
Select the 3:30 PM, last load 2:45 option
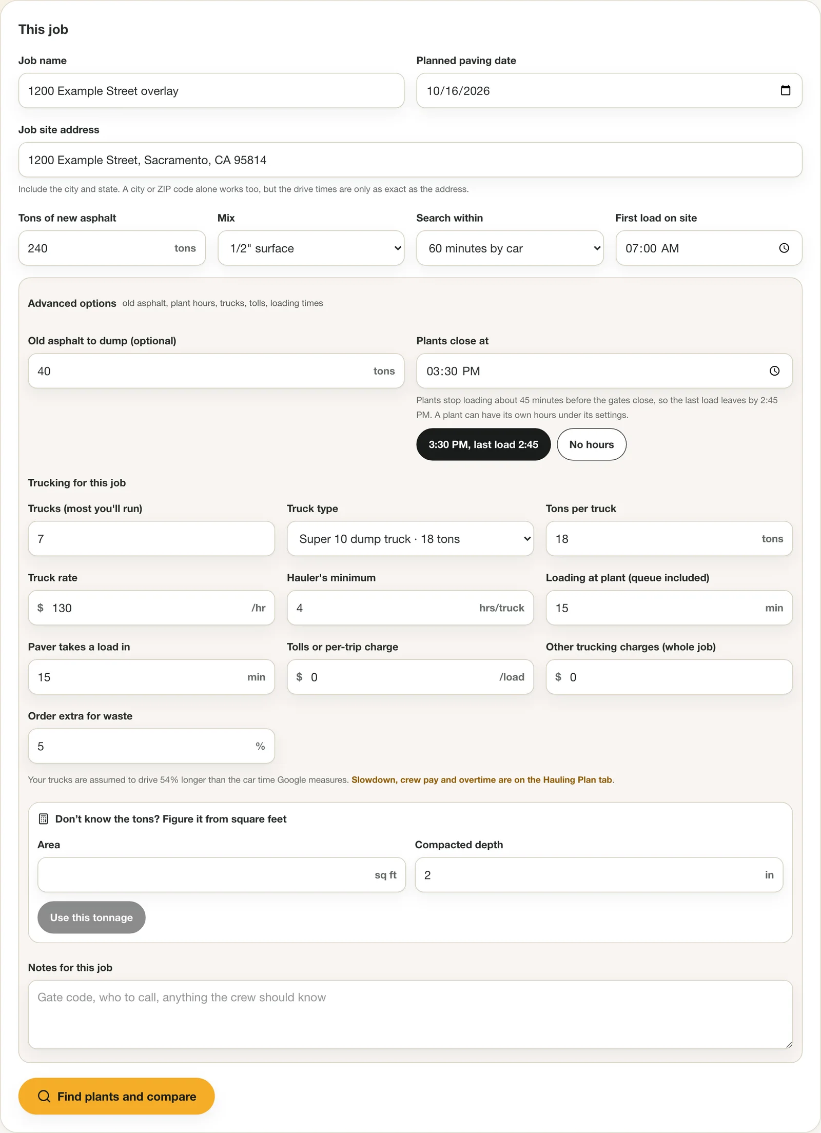click(x=483, y=444)
